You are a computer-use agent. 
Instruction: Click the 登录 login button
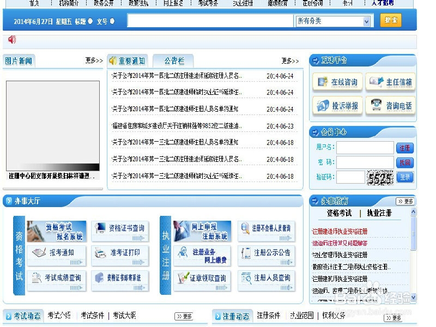405,177
